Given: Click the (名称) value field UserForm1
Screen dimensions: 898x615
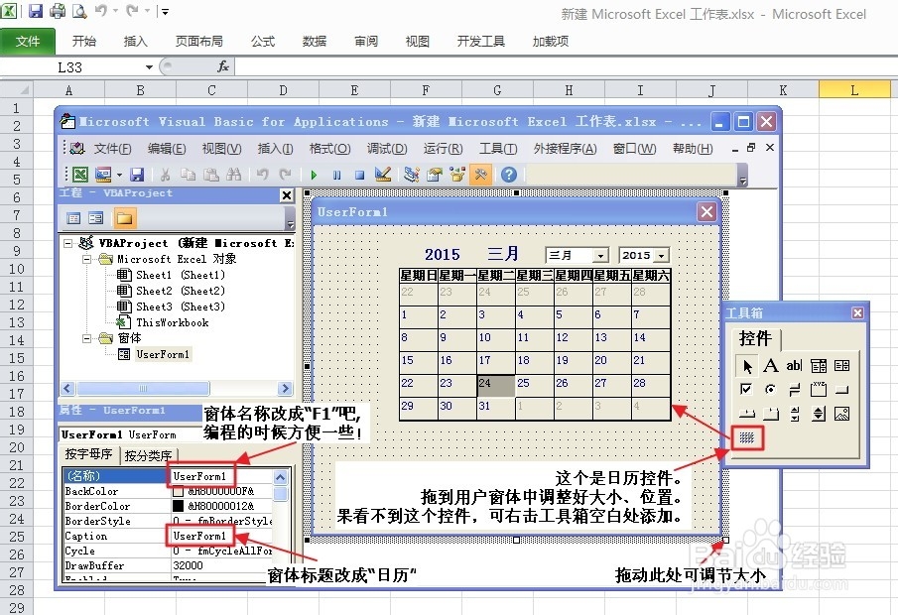Looking at the screenshot, I should 221,476.
